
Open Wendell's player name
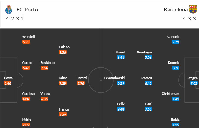pyautogui.click(x=28, y=37)
